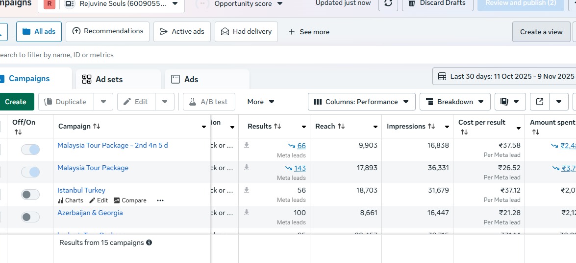Click Edit pencil under Istanbul Turkey
Viewport: 576px width, 263px height.
(x=93, y=200)
